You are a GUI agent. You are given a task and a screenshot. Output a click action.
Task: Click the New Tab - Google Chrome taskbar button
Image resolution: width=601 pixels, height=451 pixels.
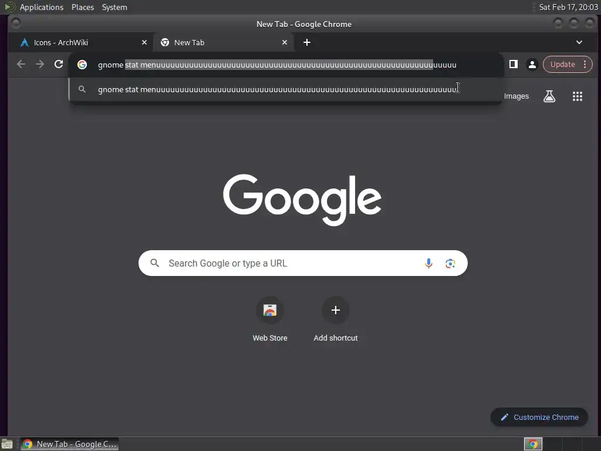[x=69, y=444]
